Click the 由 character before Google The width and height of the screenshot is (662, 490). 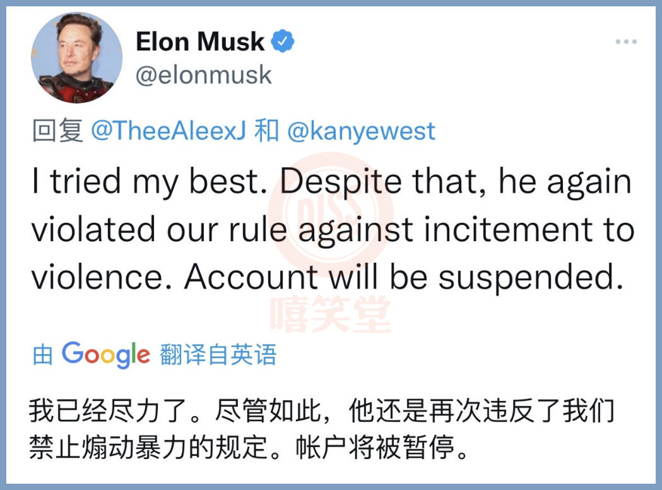pos(42,355)
